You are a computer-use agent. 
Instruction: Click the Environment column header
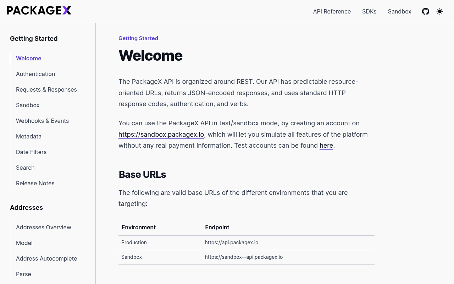pos(139,227)
